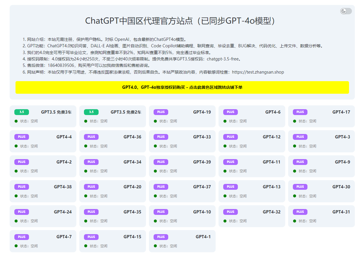Click the green status dot on GPT4-35

(x=86, y=221)
